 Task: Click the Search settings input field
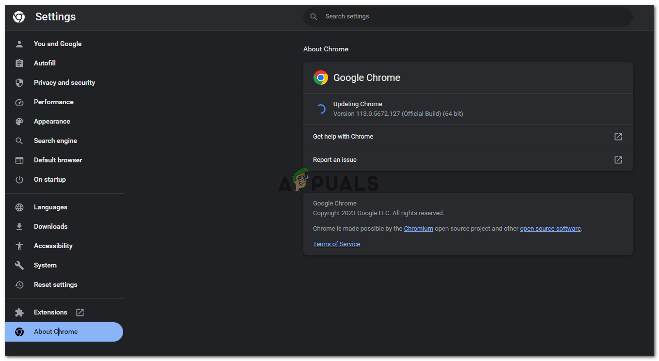468,16
